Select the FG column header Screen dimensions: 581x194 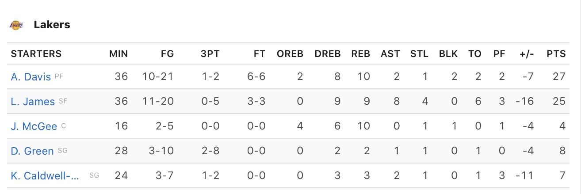pos(168,54)
